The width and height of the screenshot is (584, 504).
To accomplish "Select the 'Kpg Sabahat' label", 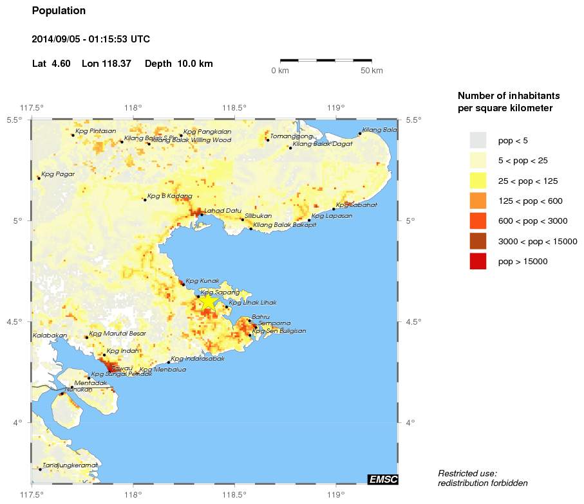I will 357,205.
